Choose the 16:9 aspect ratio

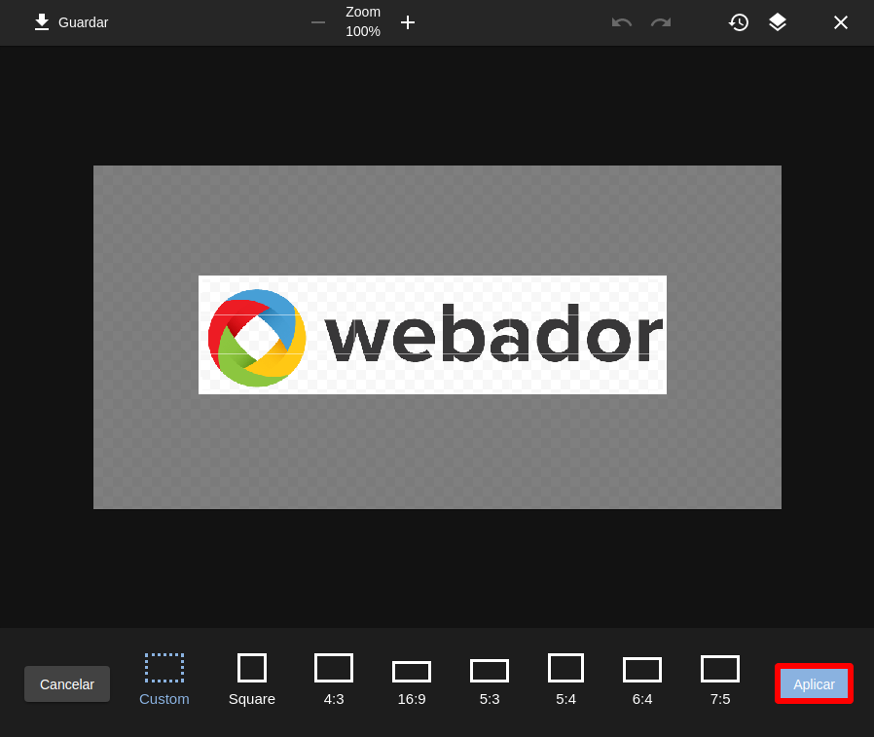click(412, 680)
